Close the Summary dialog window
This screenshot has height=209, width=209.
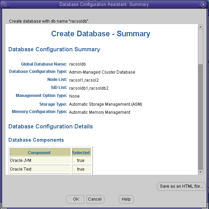pos(203,5)
